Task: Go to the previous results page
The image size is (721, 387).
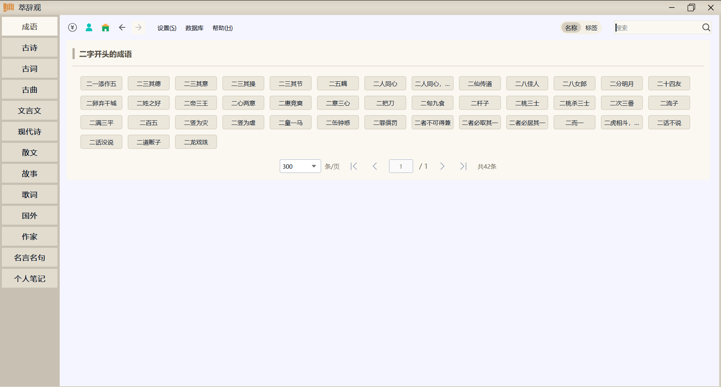Action: (375, 166)
